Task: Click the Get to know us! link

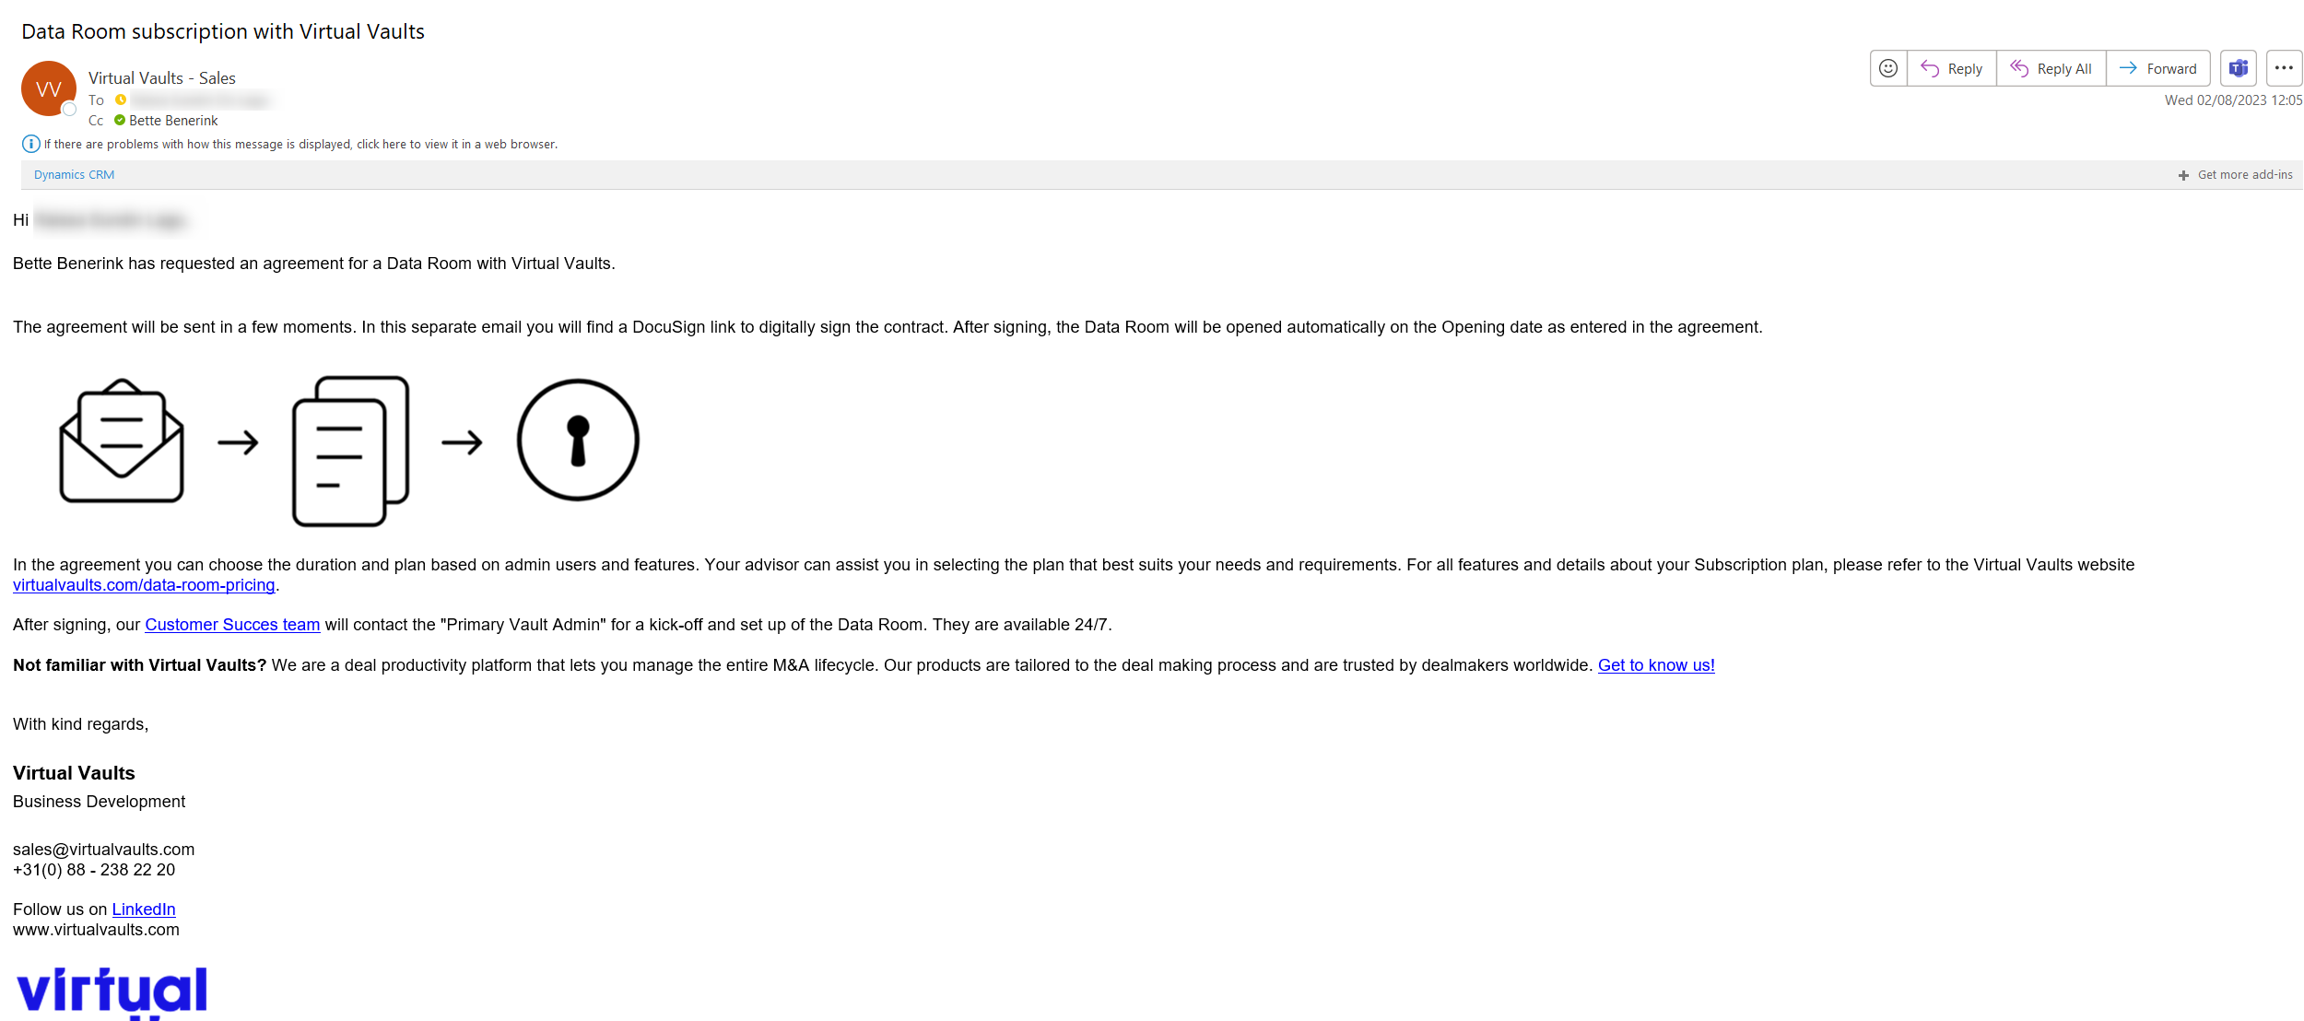Action: pyautogui.click(x=1656, y=665)
